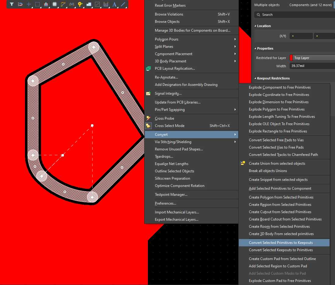Screen dimensions: 335x285
Task: Toggle Cross Select Mode menu entry
Action: 169,126
